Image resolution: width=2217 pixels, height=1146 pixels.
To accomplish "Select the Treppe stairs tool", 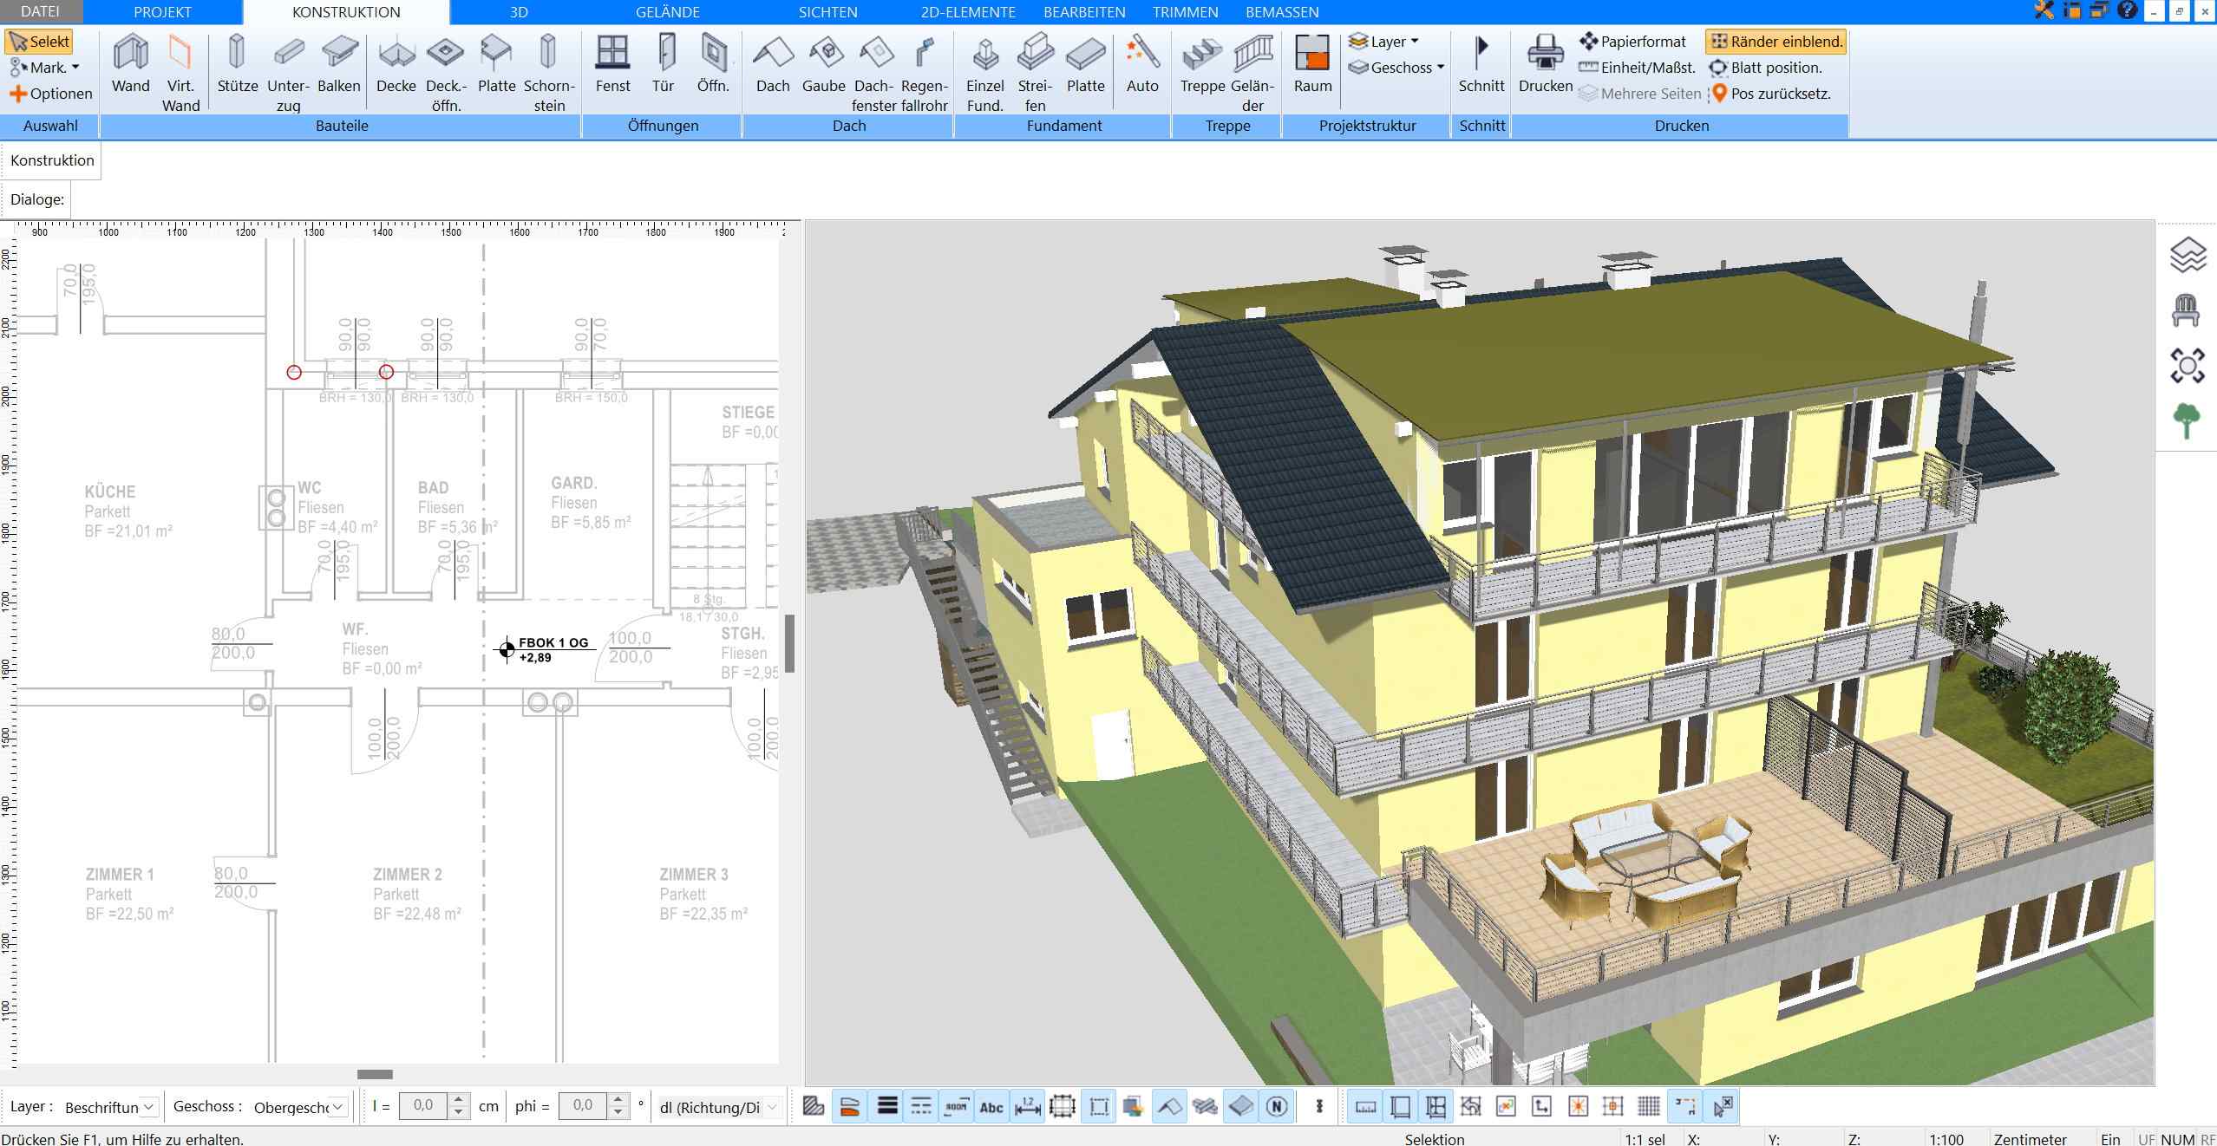I will point(1202,64).
